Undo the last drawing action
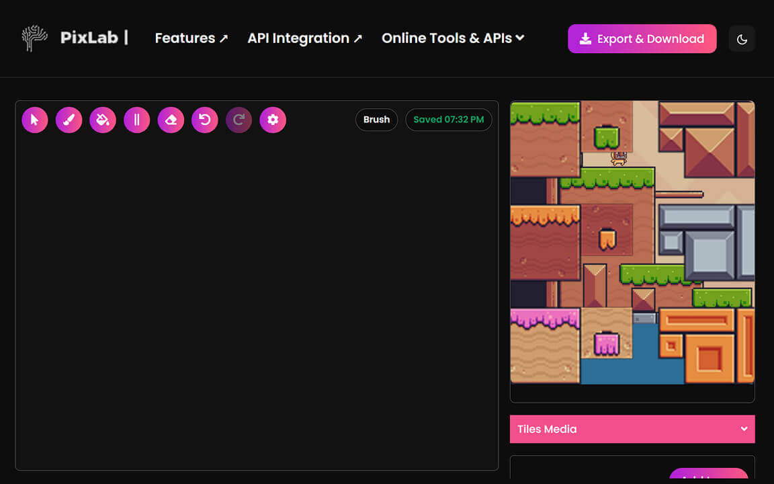 coord(205,120)
